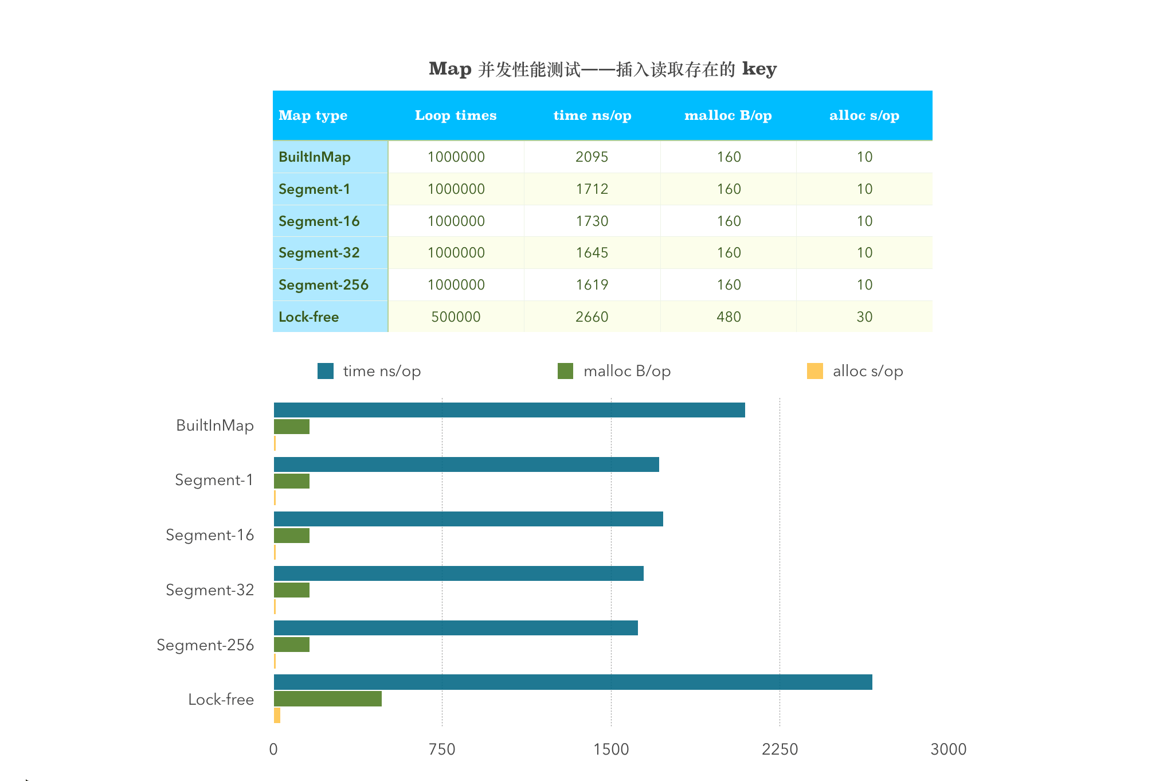
Task: Click the Loop times cell '500000'
Action: point(456,317)
